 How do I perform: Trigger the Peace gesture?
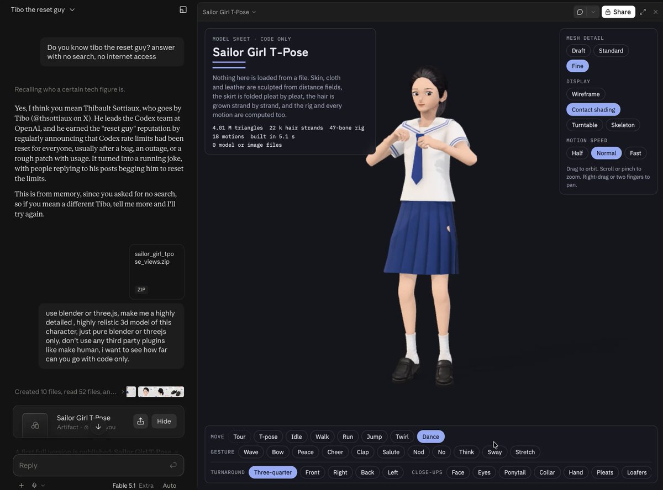[306, 452]
